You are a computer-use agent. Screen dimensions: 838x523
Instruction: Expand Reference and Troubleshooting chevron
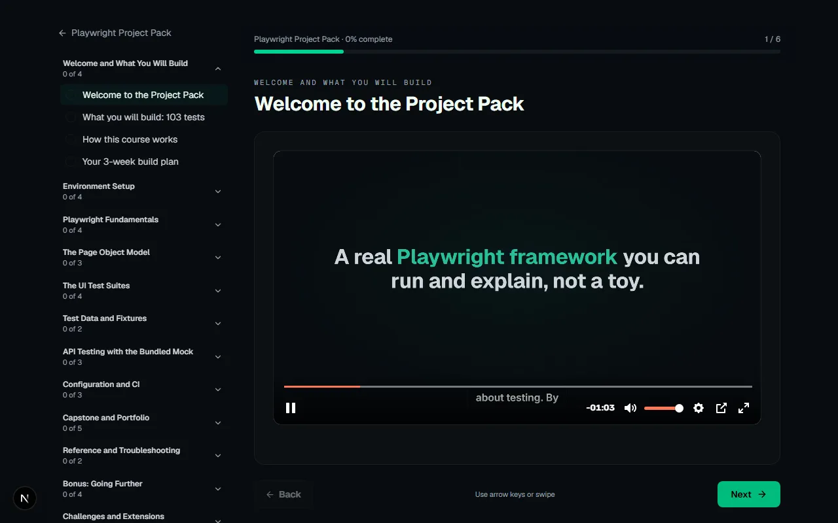coord(218,456)
